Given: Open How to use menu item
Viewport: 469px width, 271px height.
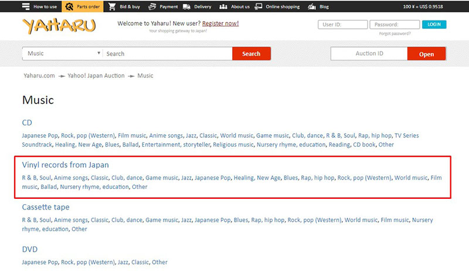Looking at the screenshot, I should point(45,6).
